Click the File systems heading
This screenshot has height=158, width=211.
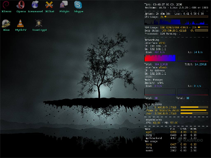(153, 104)
